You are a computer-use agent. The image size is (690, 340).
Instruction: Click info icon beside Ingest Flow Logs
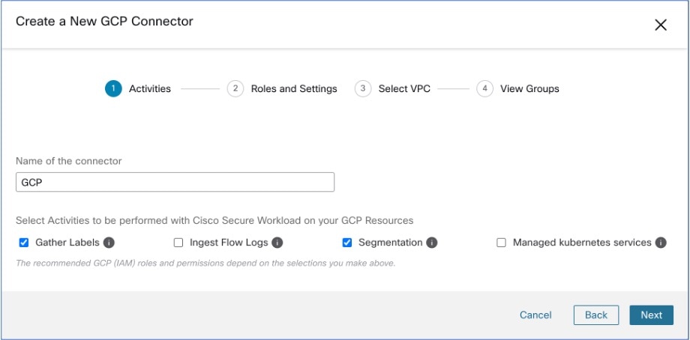pyautogui.click(x=277, y=243)
